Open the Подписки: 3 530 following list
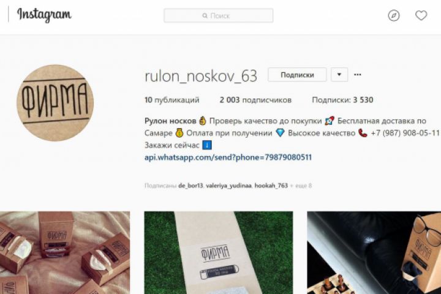Image resolution: width=441 pixels, height=294 pixels. coord(342,100)
